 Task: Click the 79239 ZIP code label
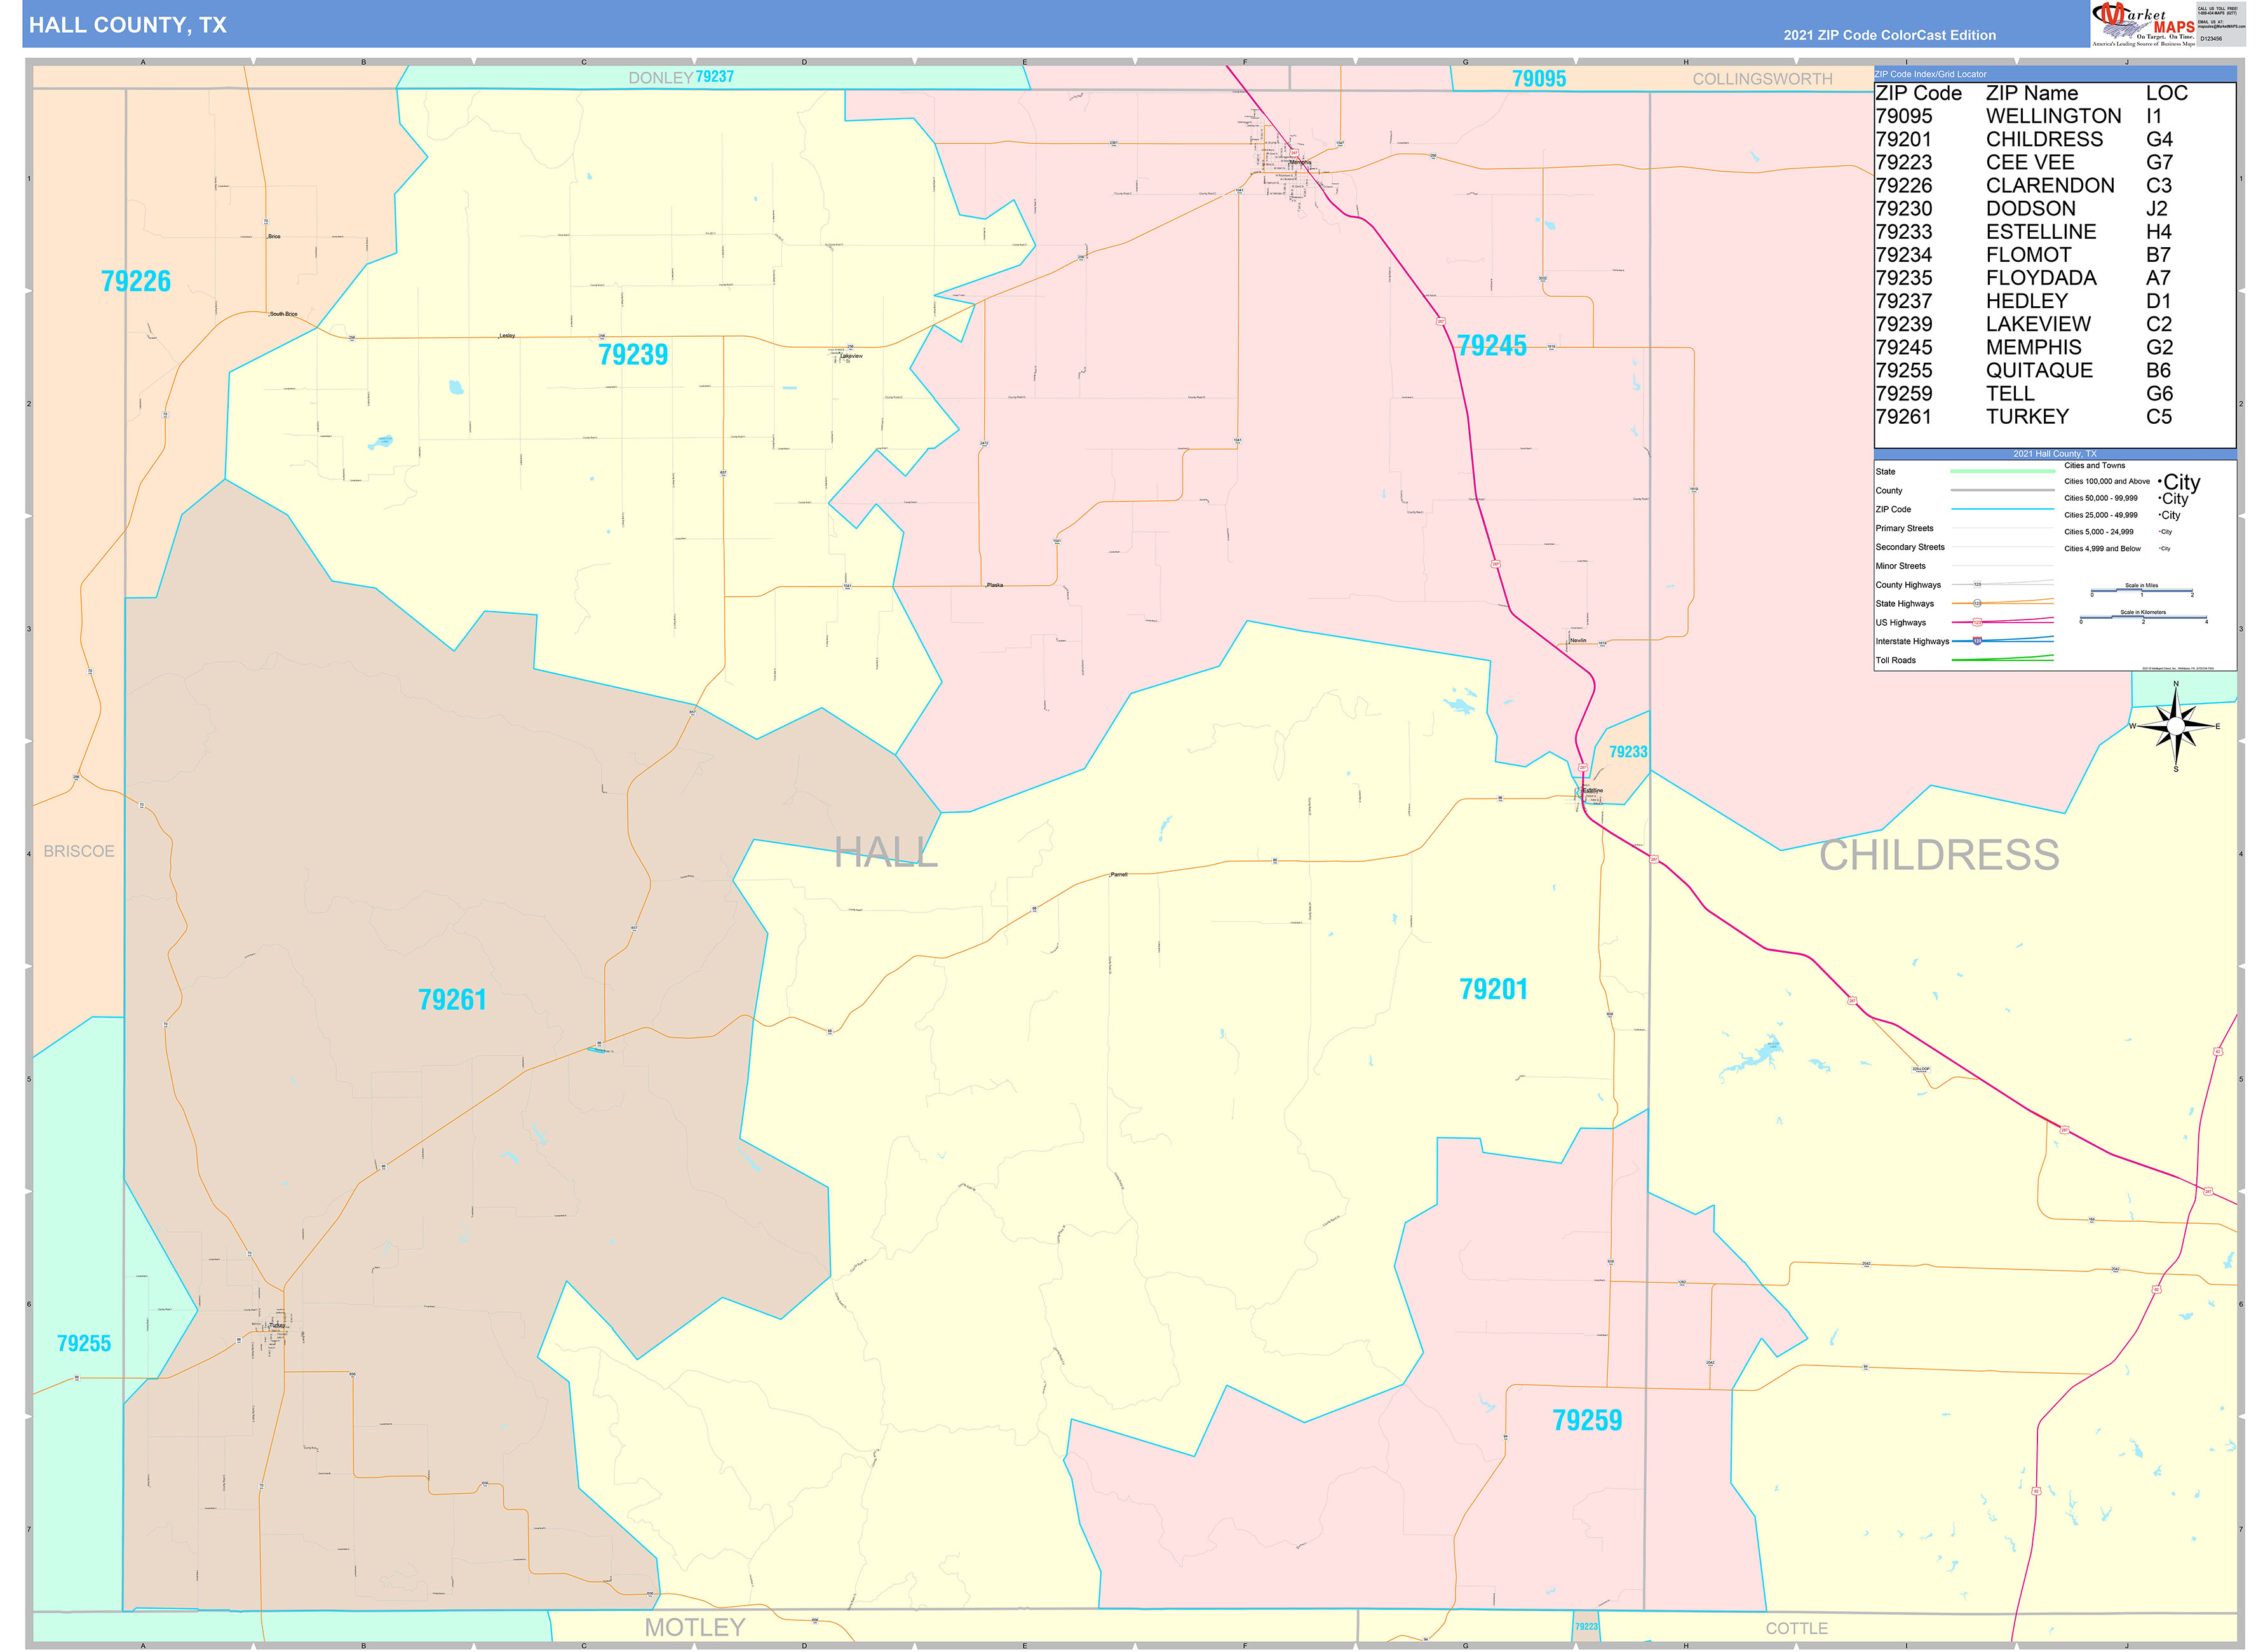(633, 355)
